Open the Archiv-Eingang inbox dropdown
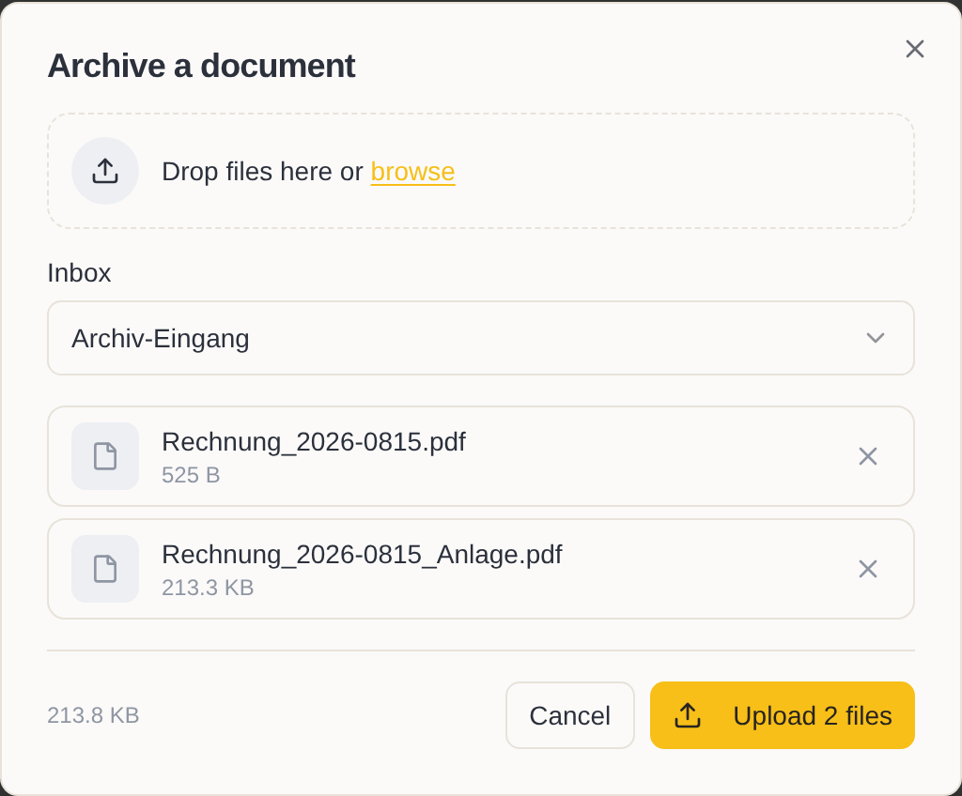This screenshot has height=796, width=962. (481, 338)
